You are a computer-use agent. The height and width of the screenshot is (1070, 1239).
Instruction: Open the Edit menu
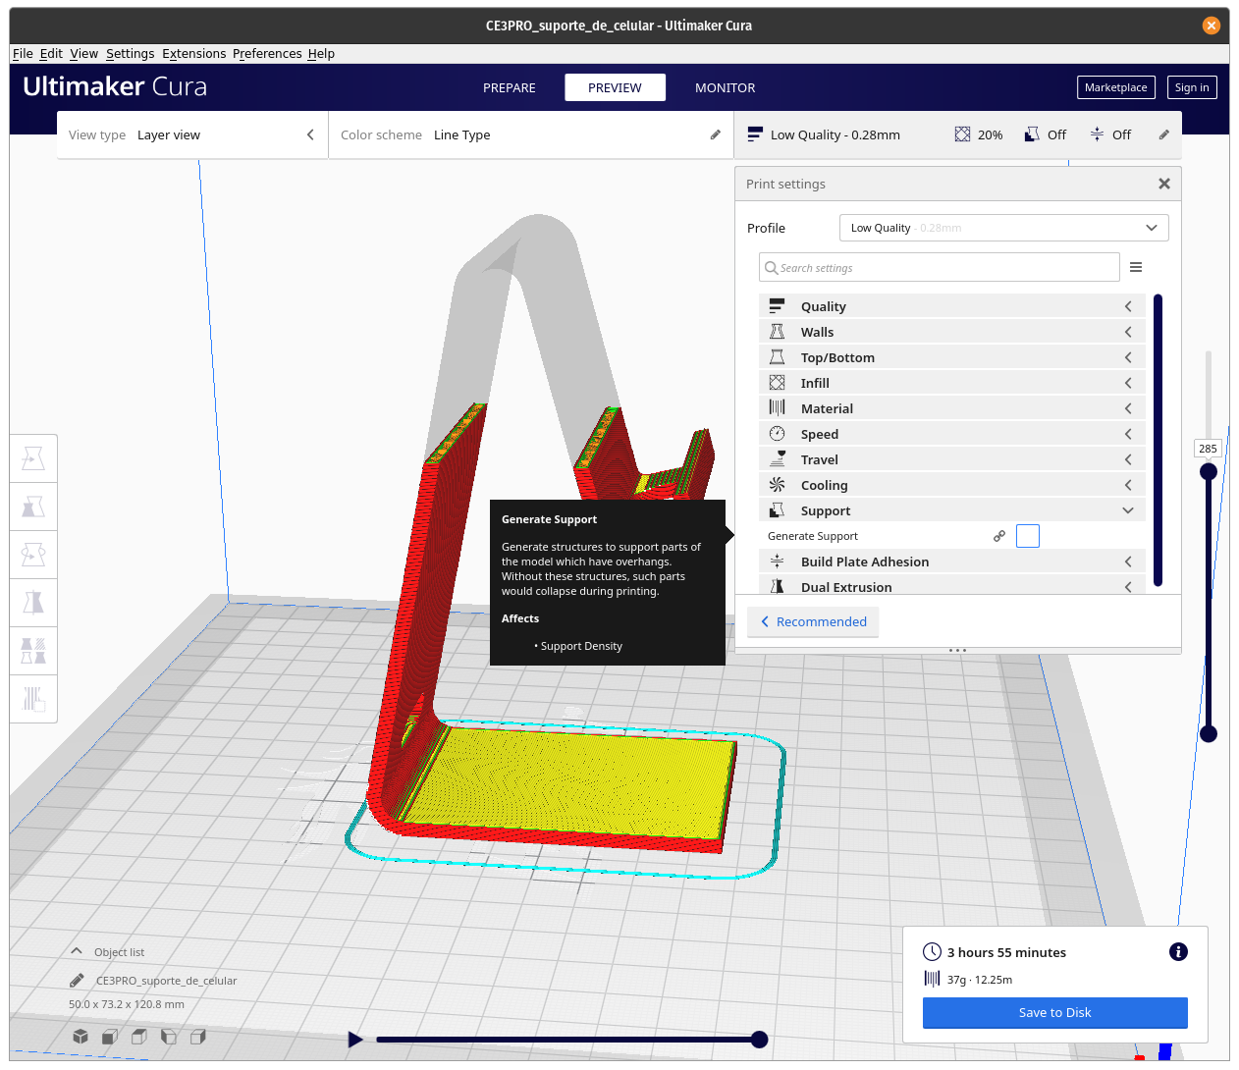[x=51, y=53]
